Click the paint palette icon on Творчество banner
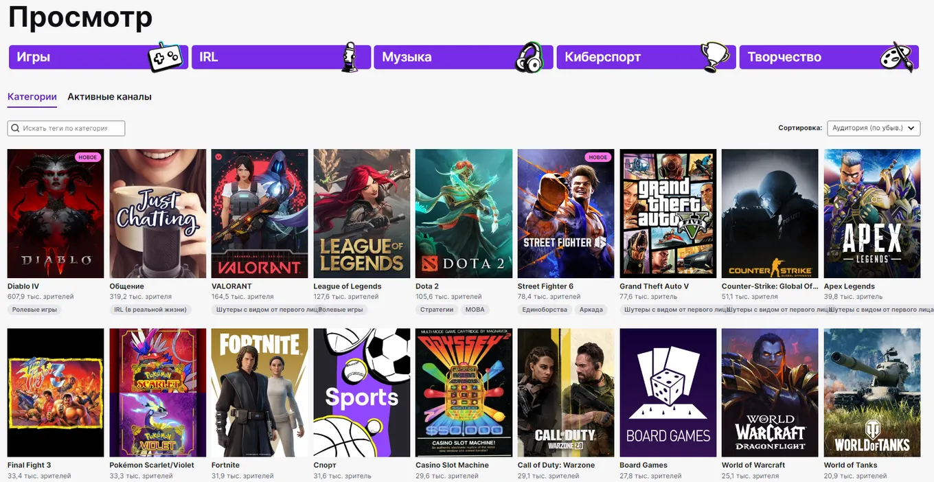Viewport: 934px width, 482px height. point(898,57)
